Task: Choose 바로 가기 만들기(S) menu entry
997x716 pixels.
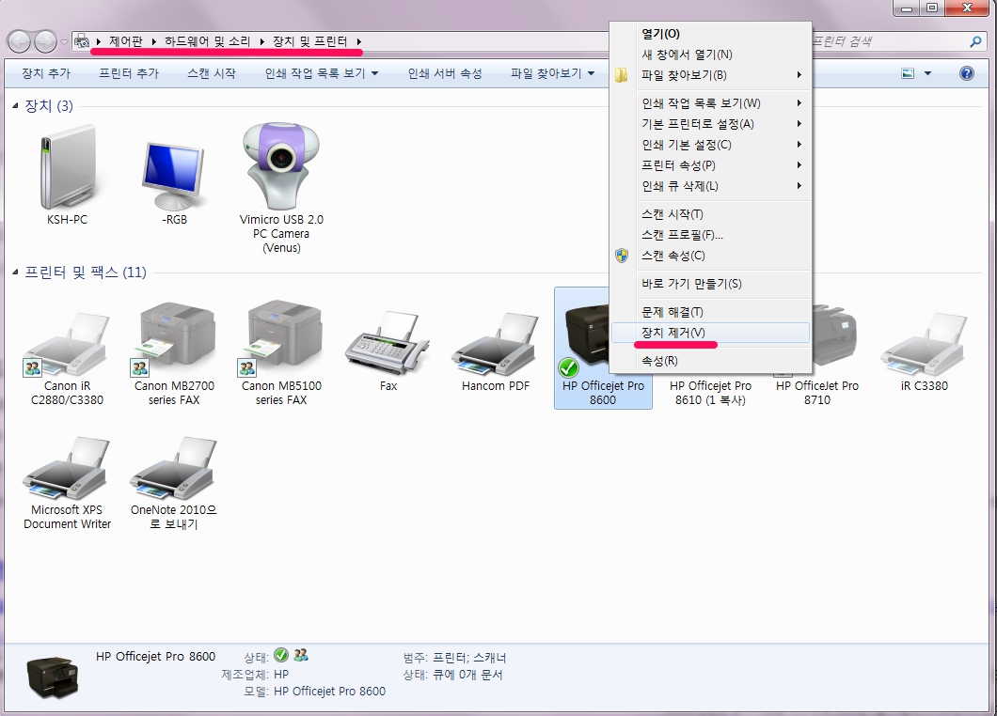Action: [x=710, y=284]
